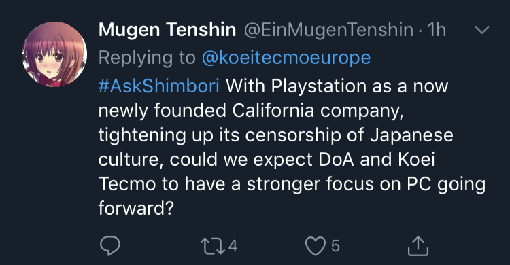510x265 pixels.
Task: Expand the tweet options chevron menu
Action: pos(482,30)
